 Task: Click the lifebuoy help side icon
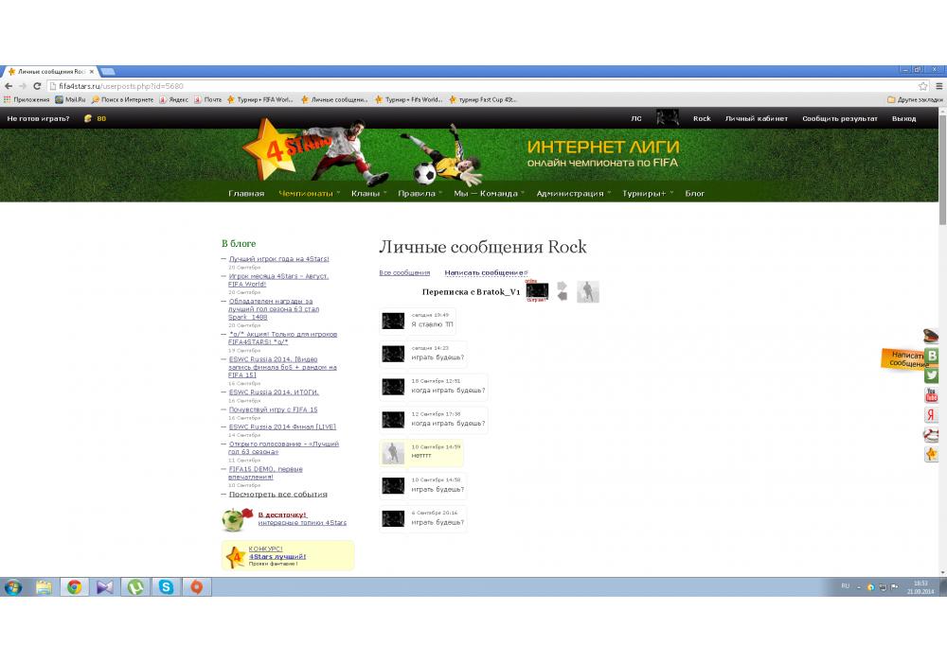[x=931, y=435]
